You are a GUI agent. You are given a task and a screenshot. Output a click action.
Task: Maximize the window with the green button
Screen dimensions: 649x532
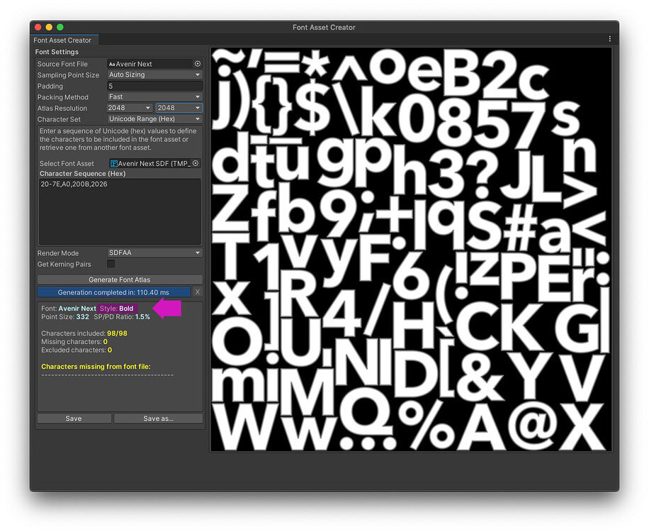(60, 27)
